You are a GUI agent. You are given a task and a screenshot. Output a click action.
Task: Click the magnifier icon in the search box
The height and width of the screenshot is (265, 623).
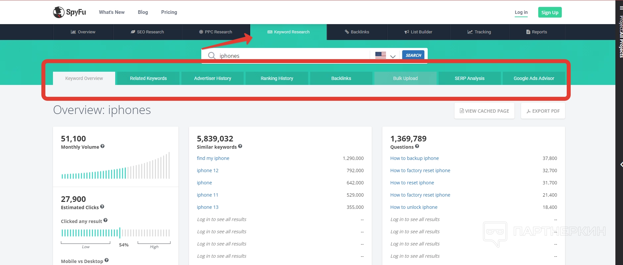pyautogui.click(x=212, y=56)
